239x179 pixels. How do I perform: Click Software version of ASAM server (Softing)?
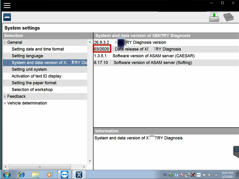(153, 63)
